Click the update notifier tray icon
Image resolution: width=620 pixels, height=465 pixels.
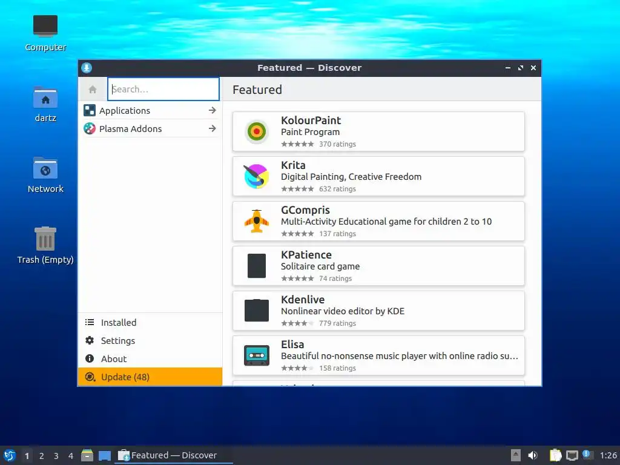click(587, 455)
